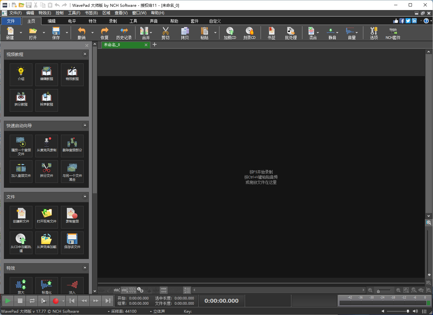The width and height of the screenshot is (433, 315).
Task: Click the 撤销 (Undo) toolbar icon
Action: tap(81, 33)
